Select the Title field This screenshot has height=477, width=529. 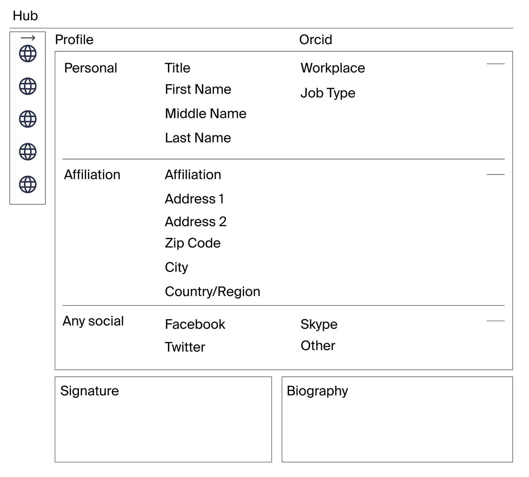178,68
